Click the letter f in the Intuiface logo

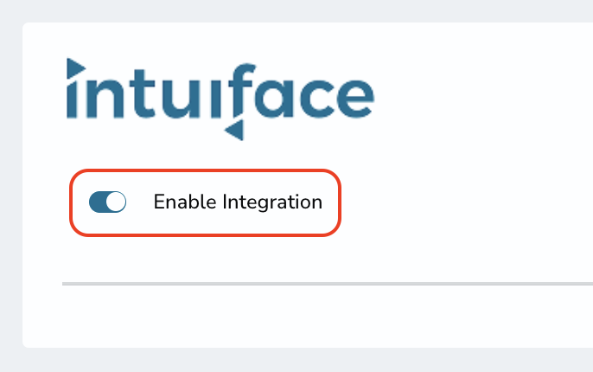pos(242,91)
